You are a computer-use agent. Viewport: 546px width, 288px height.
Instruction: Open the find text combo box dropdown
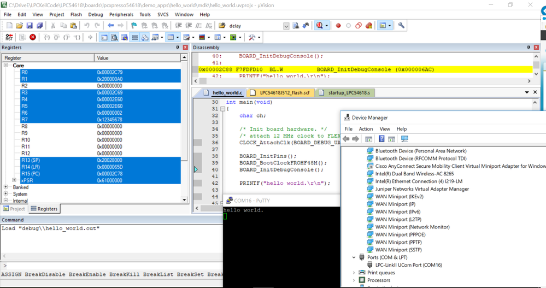pyautogui.click(x=286, y=26)
